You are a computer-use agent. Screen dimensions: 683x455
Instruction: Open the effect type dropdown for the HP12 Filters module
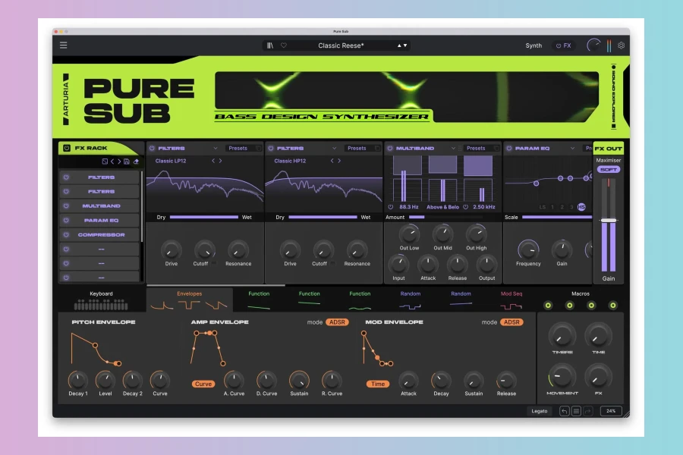pyautogui.click(x=334, y=148)
